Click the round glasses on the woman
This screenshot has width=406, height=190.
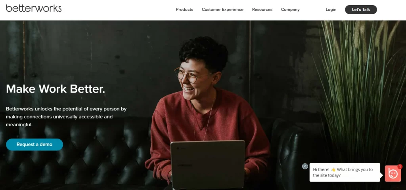[x=190, y=75]
